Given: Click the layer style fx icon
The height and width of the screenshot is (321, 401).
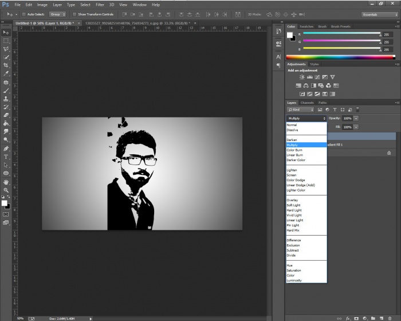Looking at the screenshot, I should point(348,317).
